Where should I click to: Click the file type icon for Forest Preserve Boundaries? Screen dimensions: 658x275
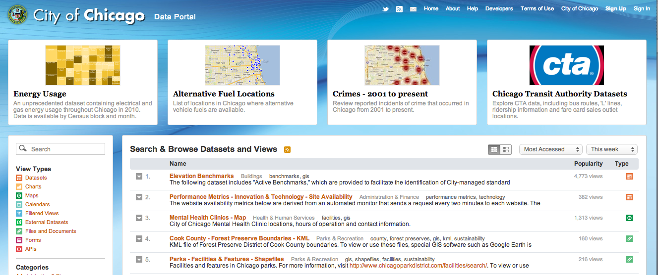(x=629, y=238)
